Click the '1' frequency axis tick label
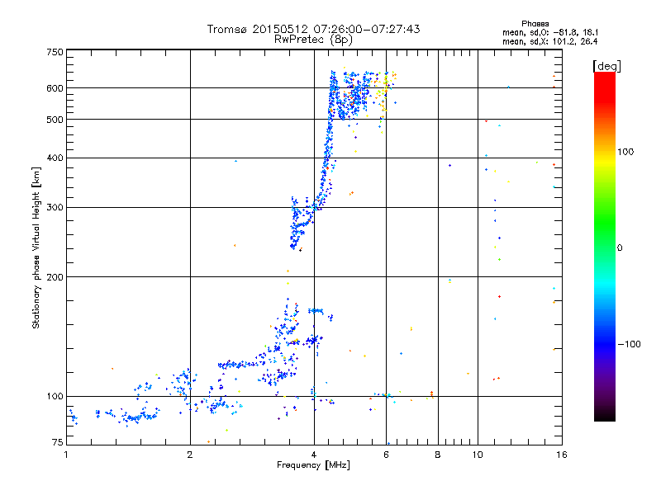Screen dimensions: 661x495 (x=66, y=455)
